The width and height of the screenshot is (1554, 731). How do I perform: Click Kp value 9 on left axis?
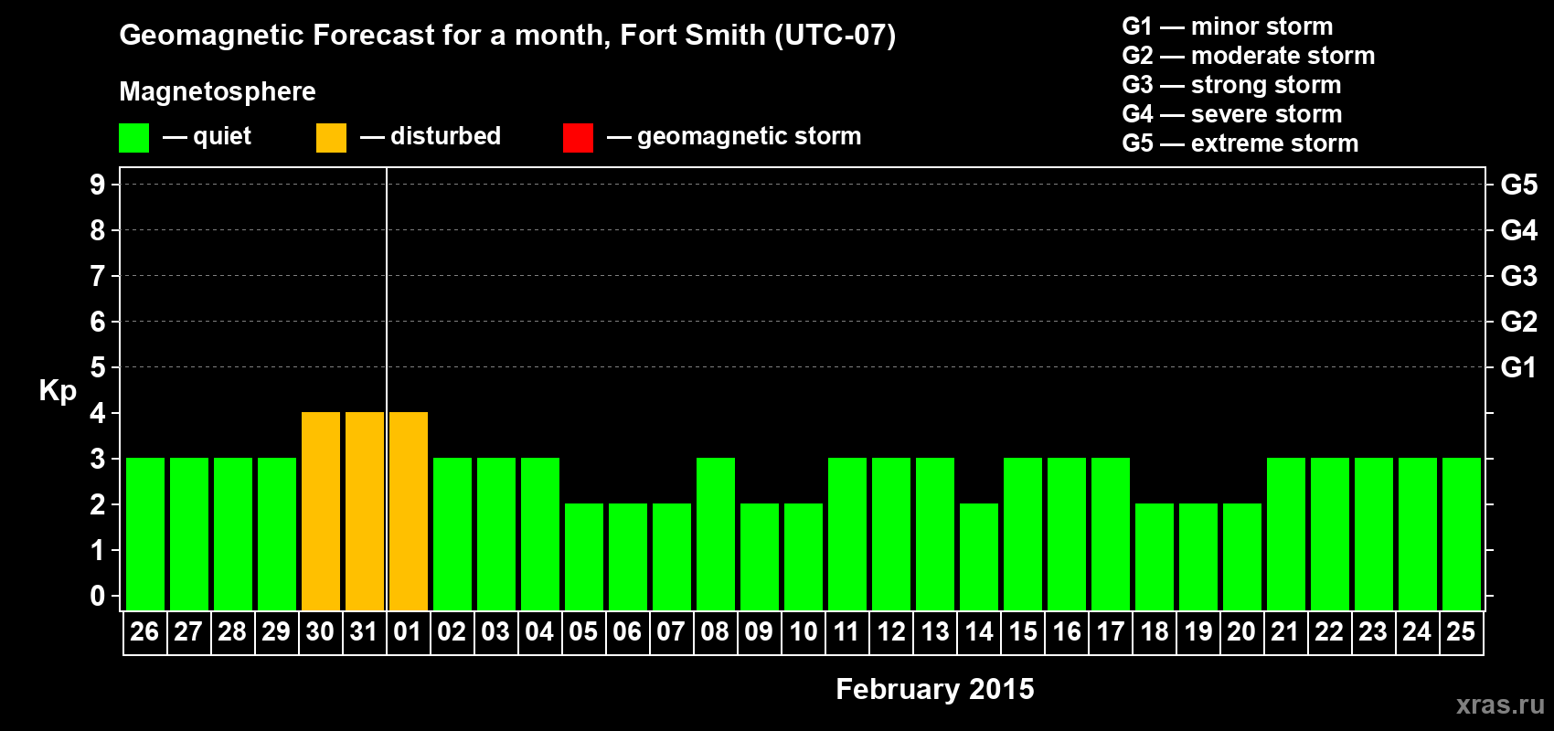click(x=98, y=185)
